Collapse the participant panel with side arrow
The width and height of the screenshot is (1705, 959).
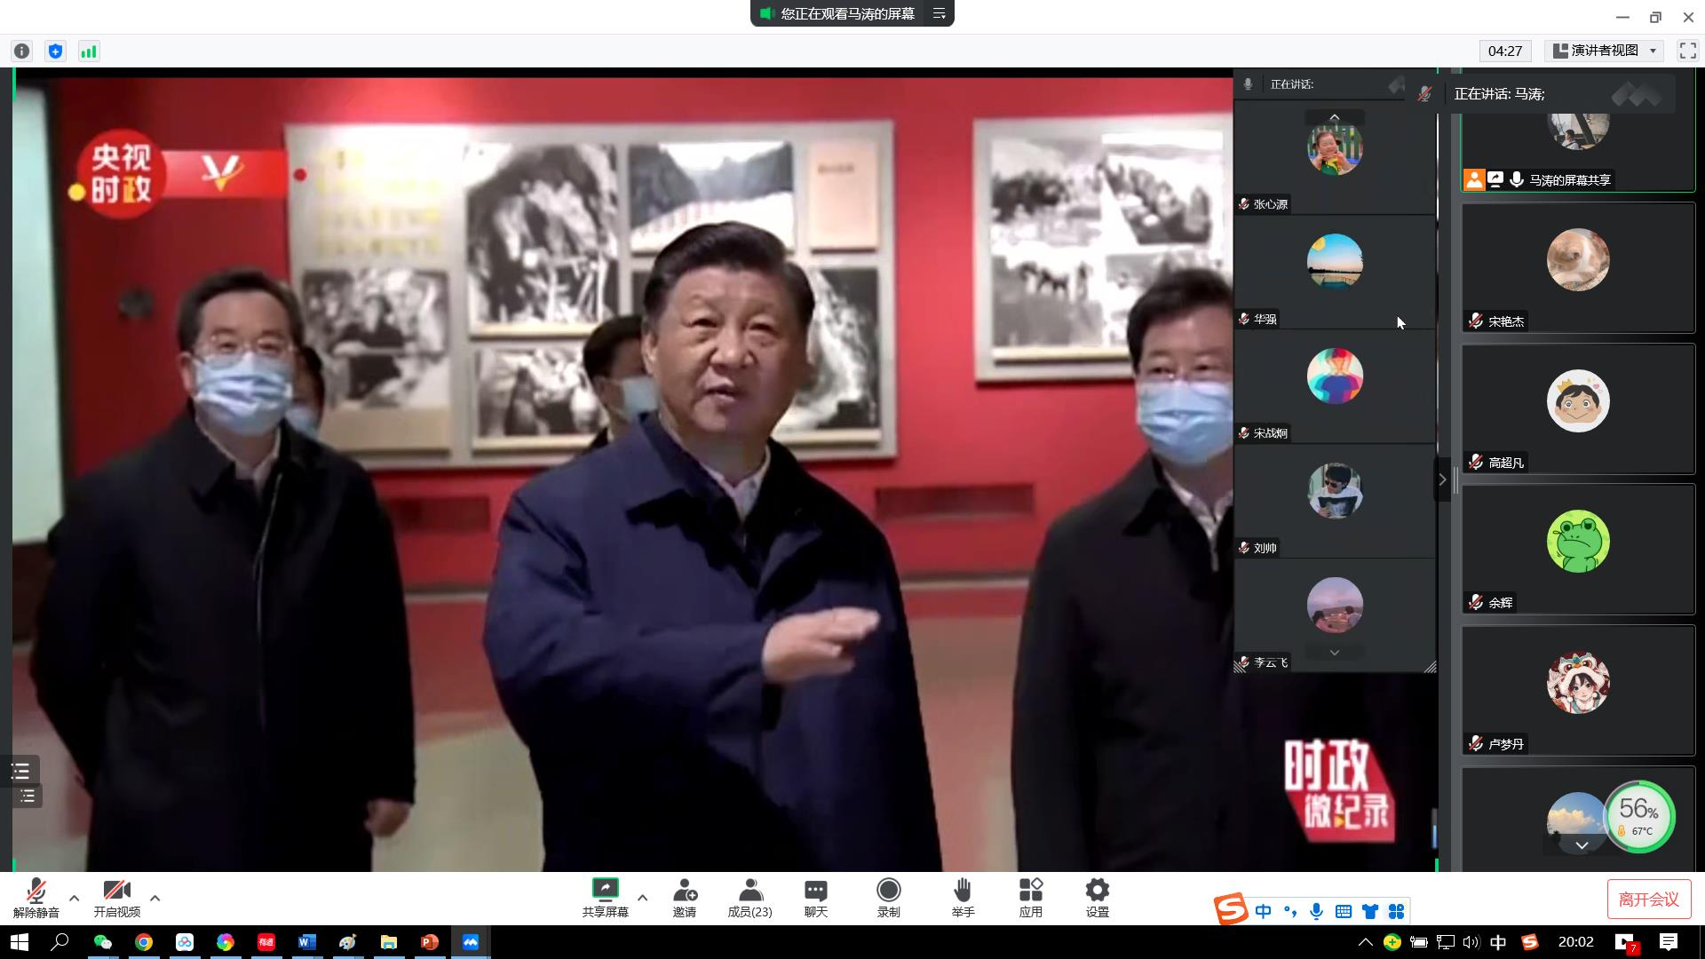pyautogui.click(x=1442, y=480)
